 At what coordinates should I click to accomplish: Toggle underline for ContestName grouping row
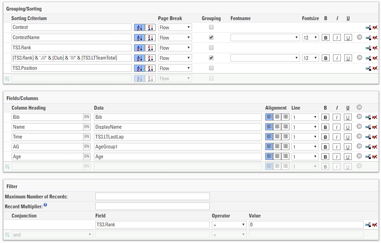(x=348, y=38)
